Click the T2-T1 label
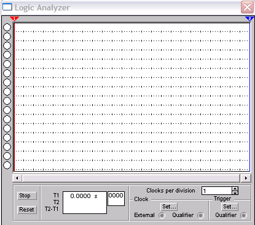Viewport: 255px width, 225px height. (52, 209)
